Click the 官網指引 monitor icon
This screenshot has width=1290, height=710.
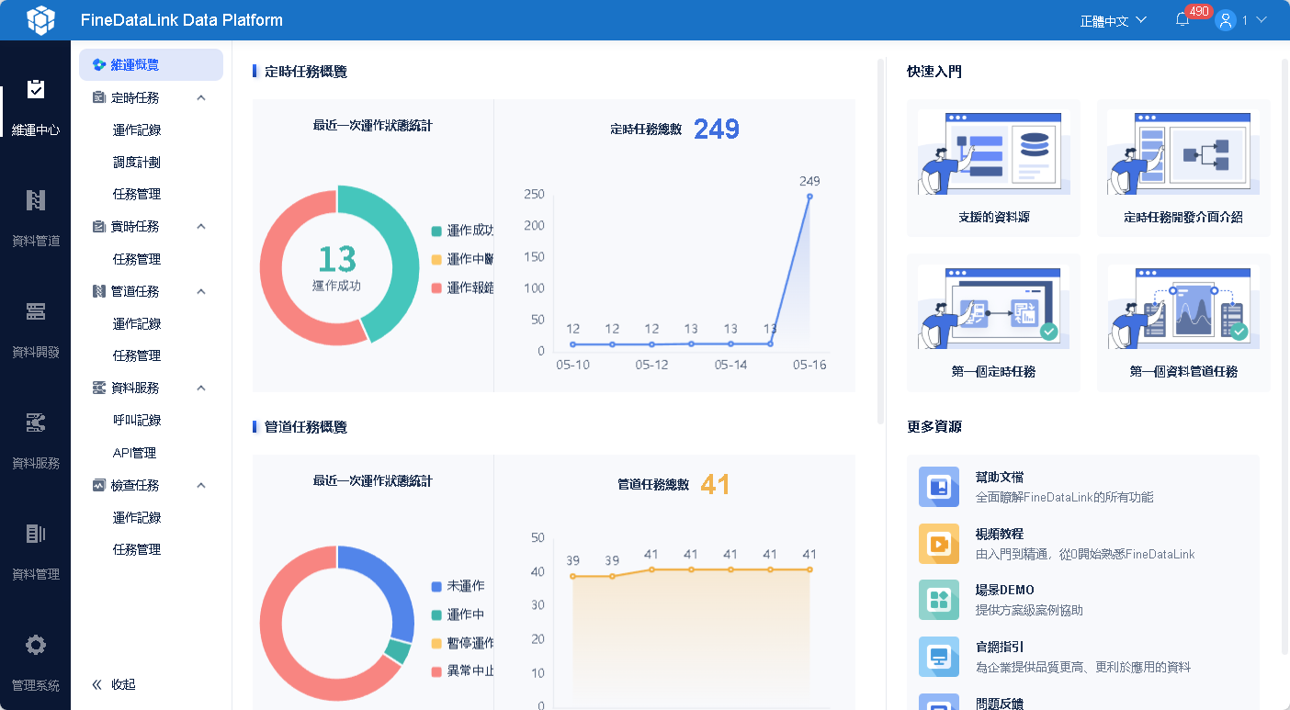point(939,657)
